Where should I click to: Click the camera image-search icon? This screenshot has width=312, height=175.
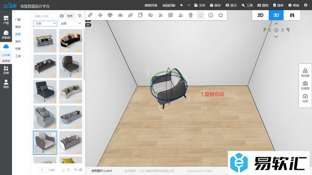click(x=62, y=16)
